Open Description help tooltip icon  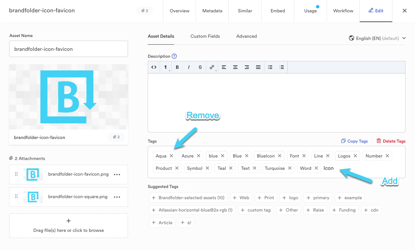[x=174, y=56]
